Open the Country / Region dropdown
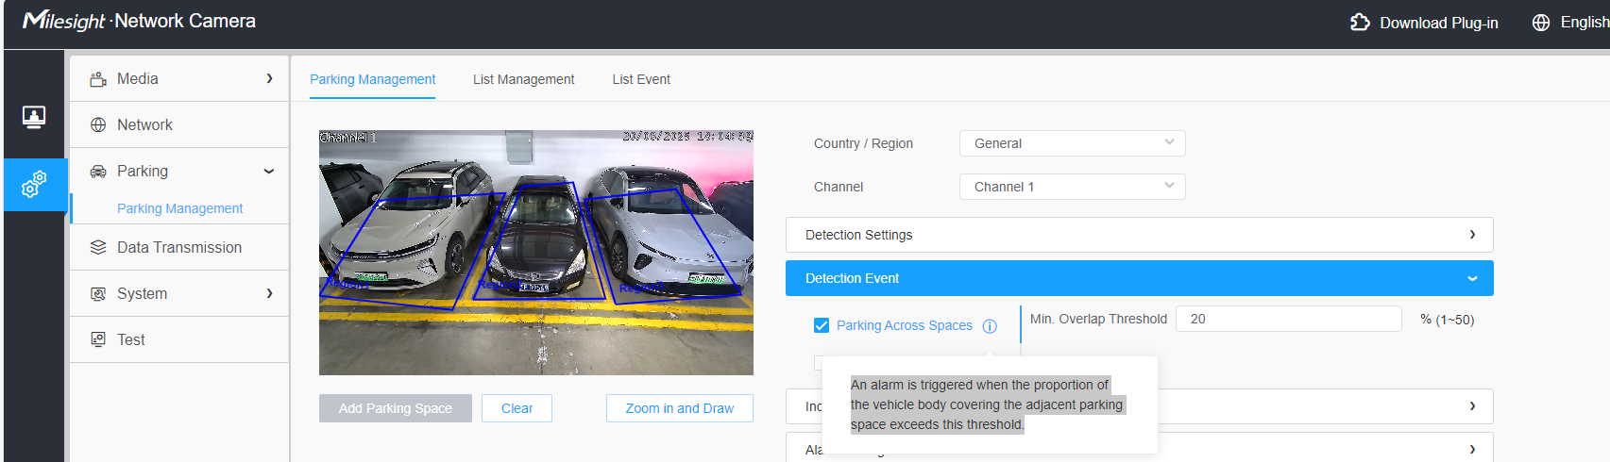The height and width of the screenshot is (462, 1610). coord(1072,143)
